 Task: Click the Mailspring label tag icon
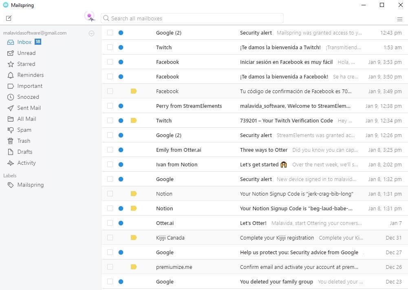point(11,185)
